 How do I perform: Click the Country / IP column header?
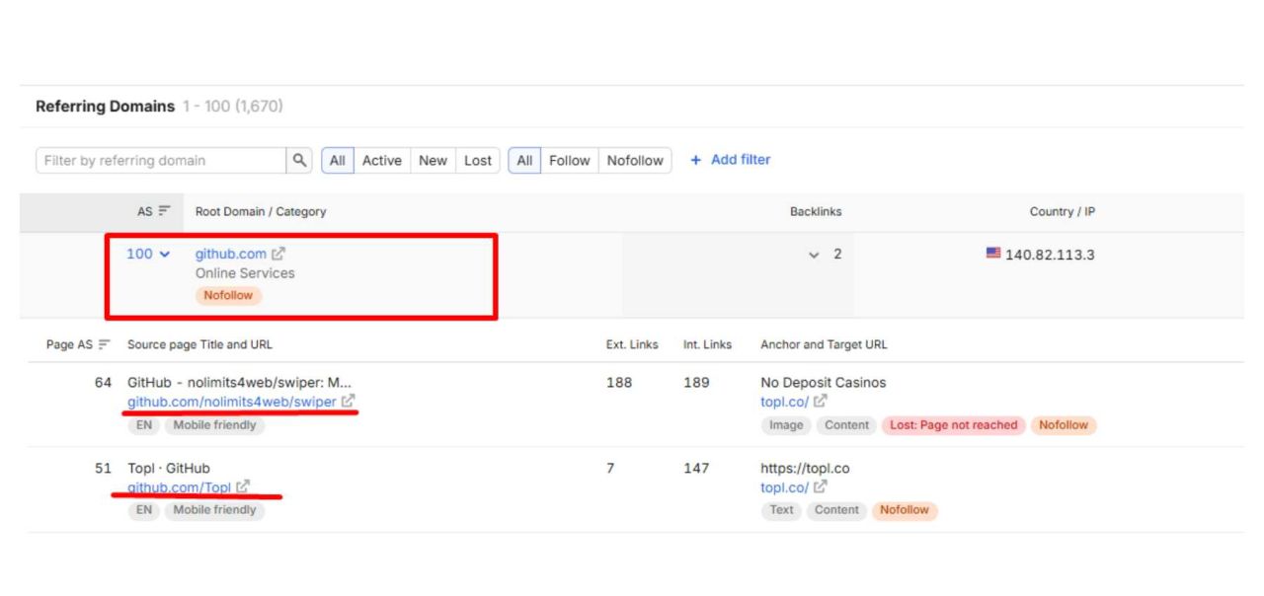tap(1063, 211)
